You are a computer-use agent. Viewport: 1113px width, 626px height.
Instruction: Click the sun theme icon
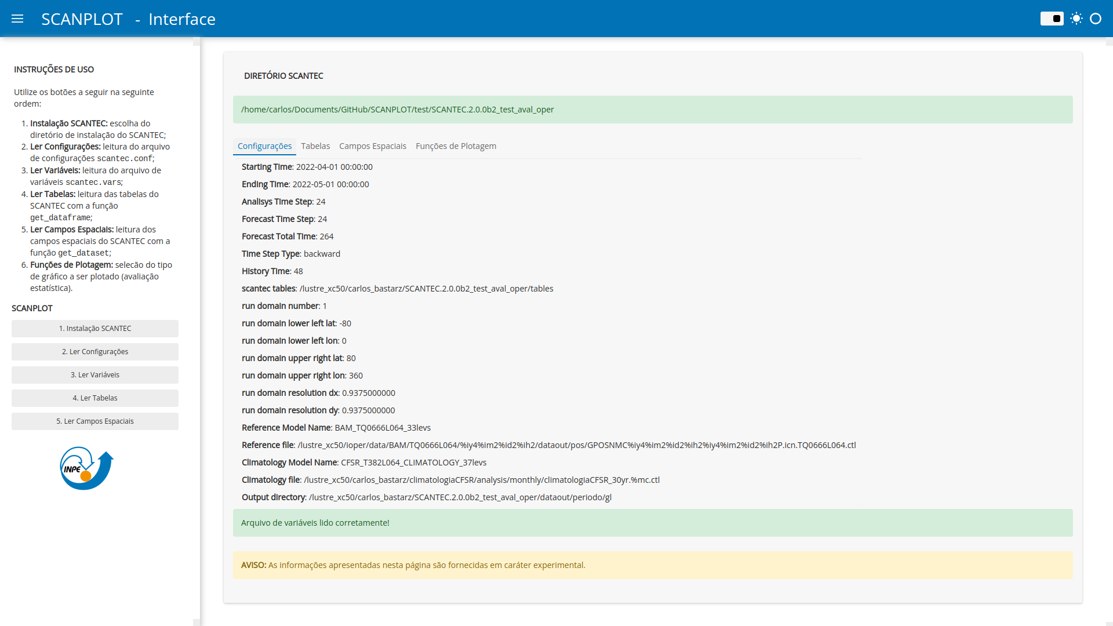coord(1076,19)
